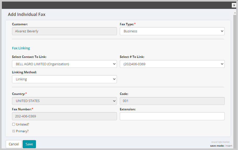The image size is (238, 150).
Task: Click the Save button
Action: coord(29,144)
